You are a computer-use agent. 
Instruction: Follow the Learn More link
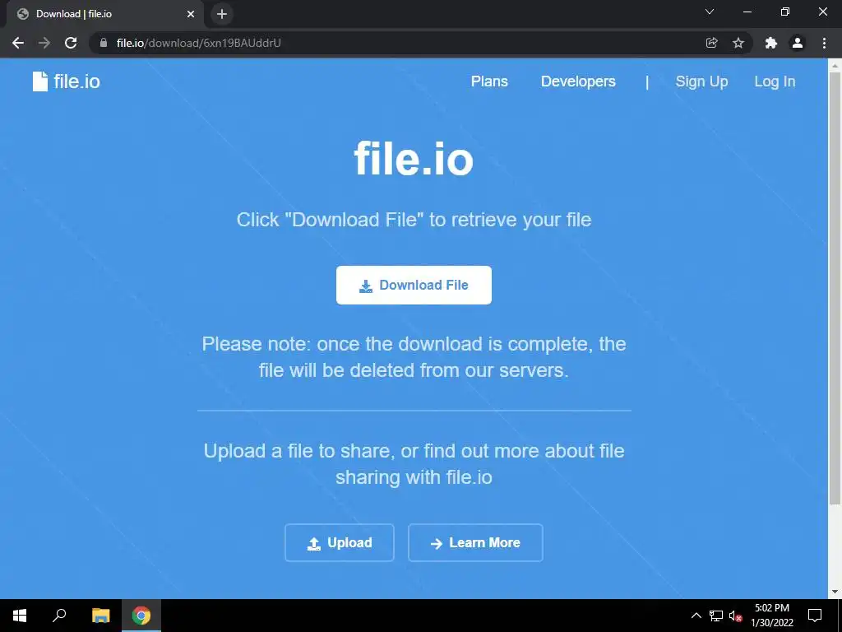pos(475,543)
